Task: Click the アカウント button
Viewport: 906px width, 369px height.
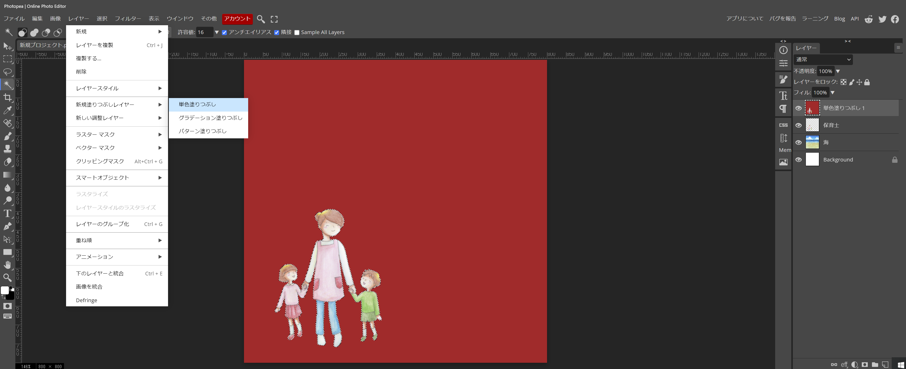Action: coord(237,19)
